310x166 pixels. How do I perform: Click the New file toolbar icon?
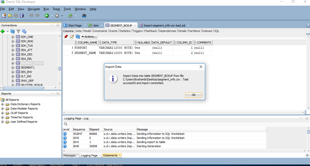point(4,16)
